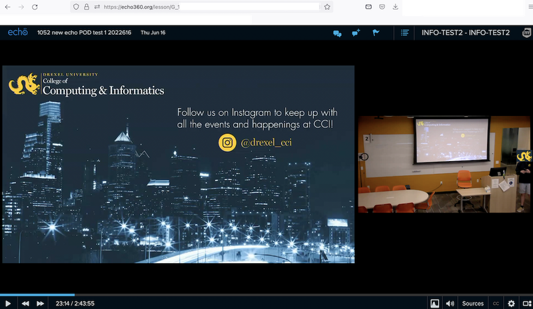The width and height of the screenshot is (533, 309).
Task: Open player settings gear
Action: [x=511, y=304]
